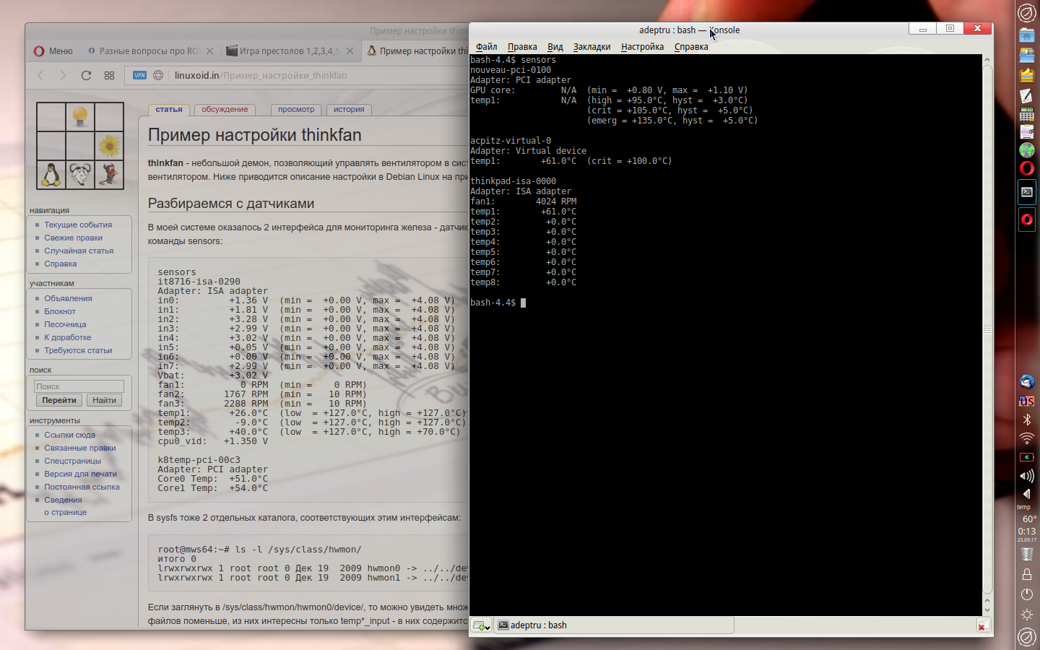Viewport: 1040px width, 650px height.
Task: Open Konsole's Закладки menu
Action: 591,47
